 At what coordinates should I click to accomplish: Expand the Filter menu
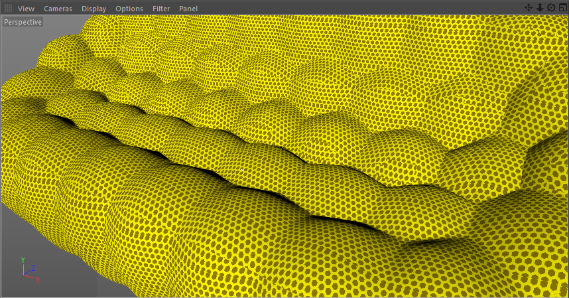pos(161,9)
